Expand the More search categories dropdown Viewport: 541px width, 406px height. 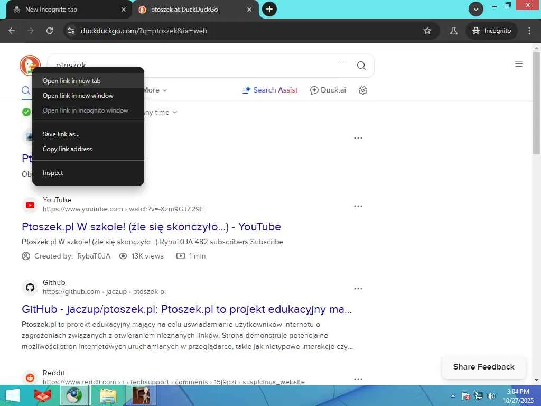point(155,90)
